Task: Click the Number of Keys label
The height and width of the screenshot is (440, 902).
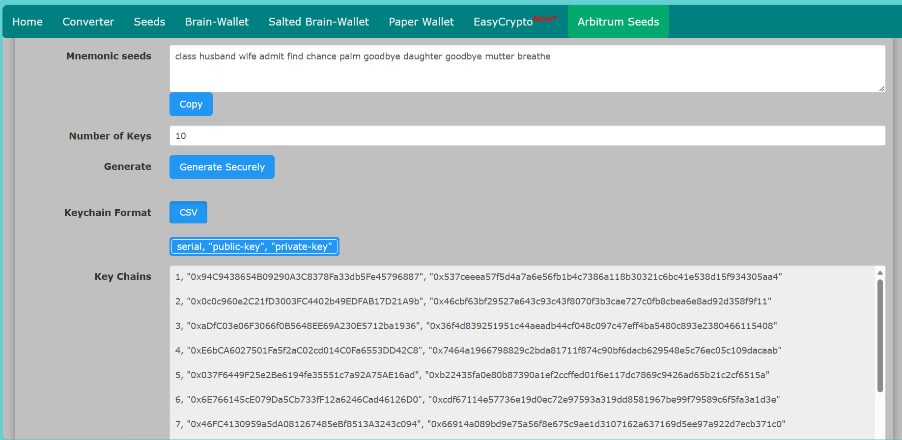Action: click(x=110, y=136)
